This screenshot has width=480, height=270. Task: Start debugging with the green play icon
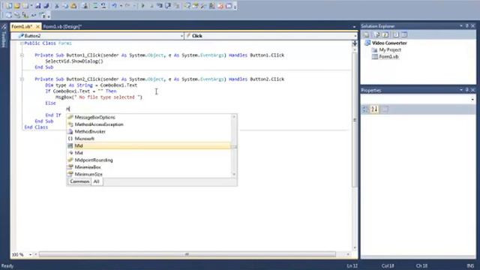pyautogui.click(x=142, y=6)
